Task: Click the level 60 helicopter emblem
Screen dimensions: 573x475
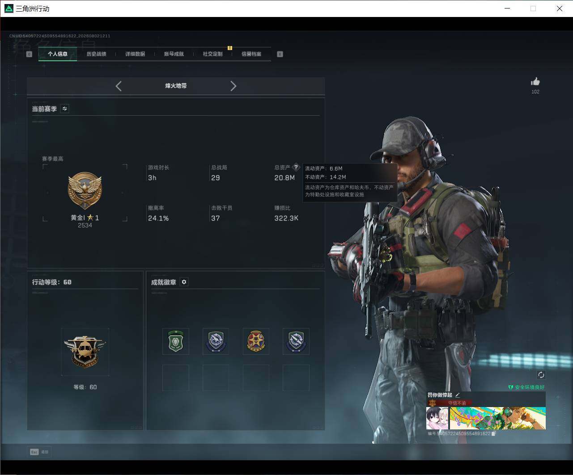Action: [85, 352]
